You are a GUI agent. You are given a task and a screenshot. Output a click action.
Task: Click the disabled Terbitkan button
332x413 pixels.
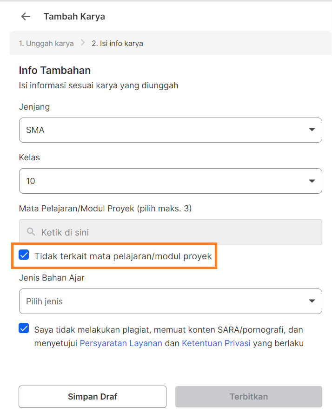pos(248,396)
